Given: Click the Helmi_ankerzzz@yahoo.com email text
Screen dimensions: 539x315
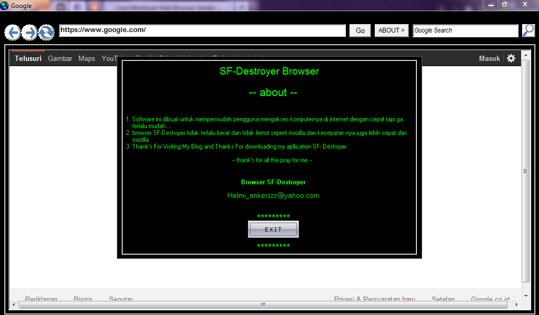Looking at the screenshot, I should (x=273, y=195).
